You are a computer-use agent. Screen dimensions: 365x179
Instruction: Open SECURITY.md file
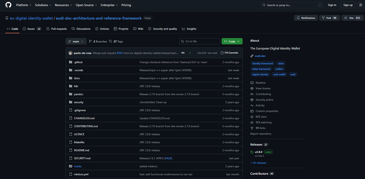(82, 158)
